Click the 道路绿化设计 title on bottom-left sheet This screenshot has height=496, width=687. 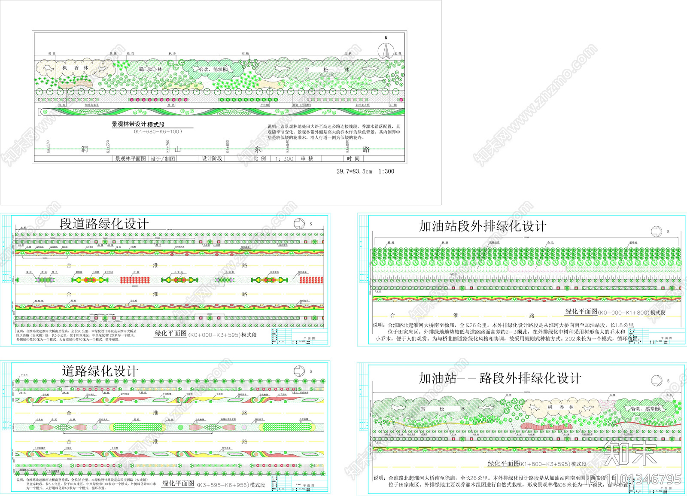100,371
